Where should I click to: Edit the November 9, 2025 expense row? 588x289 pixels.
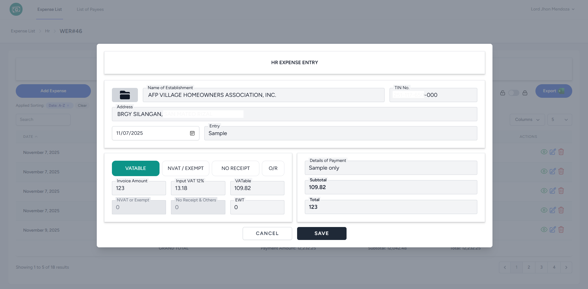click(553, 229)
